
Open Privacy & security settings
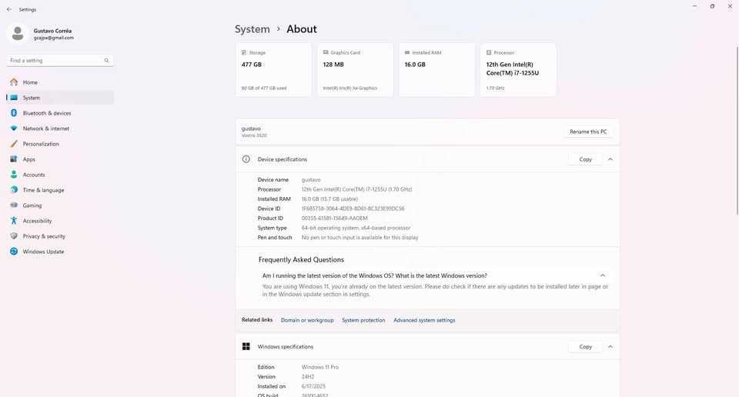[60, 236]
